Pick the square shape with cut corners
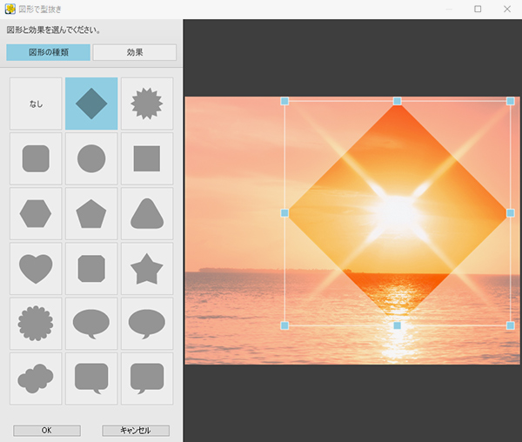522x442 pixels. 90,269
